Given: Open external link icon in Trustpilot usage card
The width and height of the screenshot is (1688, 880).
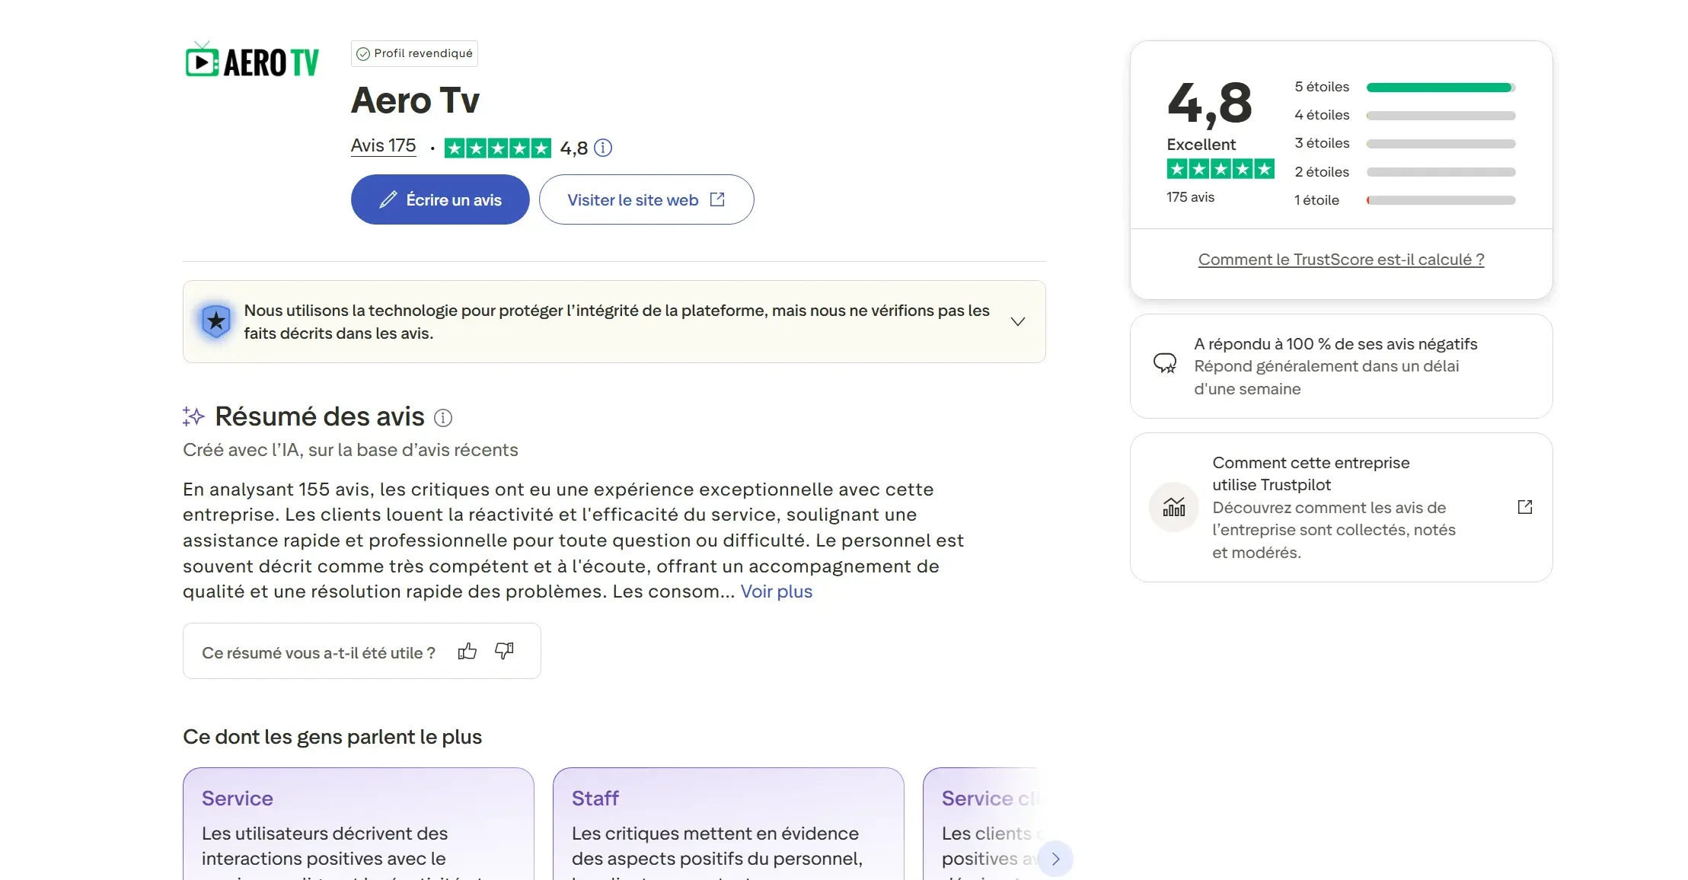Looking at the screenshot, I should (1525, 507).
